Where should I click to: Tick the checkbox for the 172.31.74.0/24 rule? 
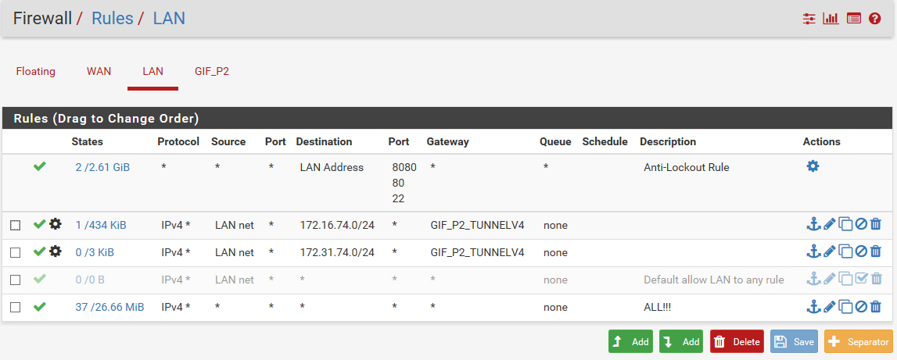(16, 252)
